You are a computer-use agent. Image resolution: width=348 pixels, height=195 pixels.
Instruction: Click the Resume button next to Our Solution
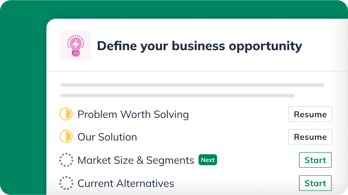coord(310,137)
